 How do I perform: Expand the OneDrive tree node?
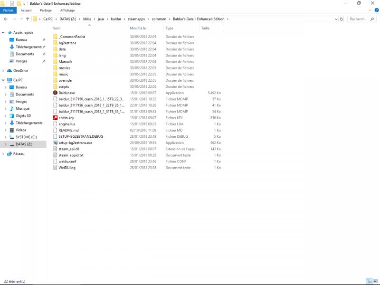[x=3, y=70]
